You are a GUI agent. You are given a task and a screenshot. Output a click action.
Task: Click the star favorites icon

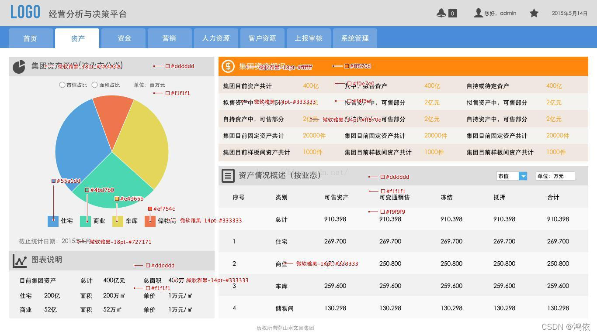534,13
